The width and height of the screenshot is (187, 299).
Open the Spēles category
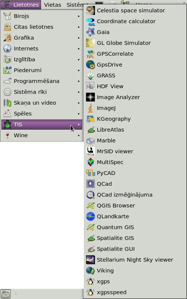click(42, 114)
